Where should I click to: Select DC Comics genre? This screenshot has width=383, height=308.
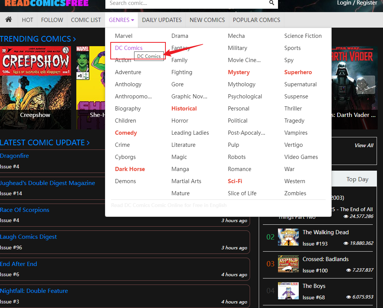coord(129,48)
